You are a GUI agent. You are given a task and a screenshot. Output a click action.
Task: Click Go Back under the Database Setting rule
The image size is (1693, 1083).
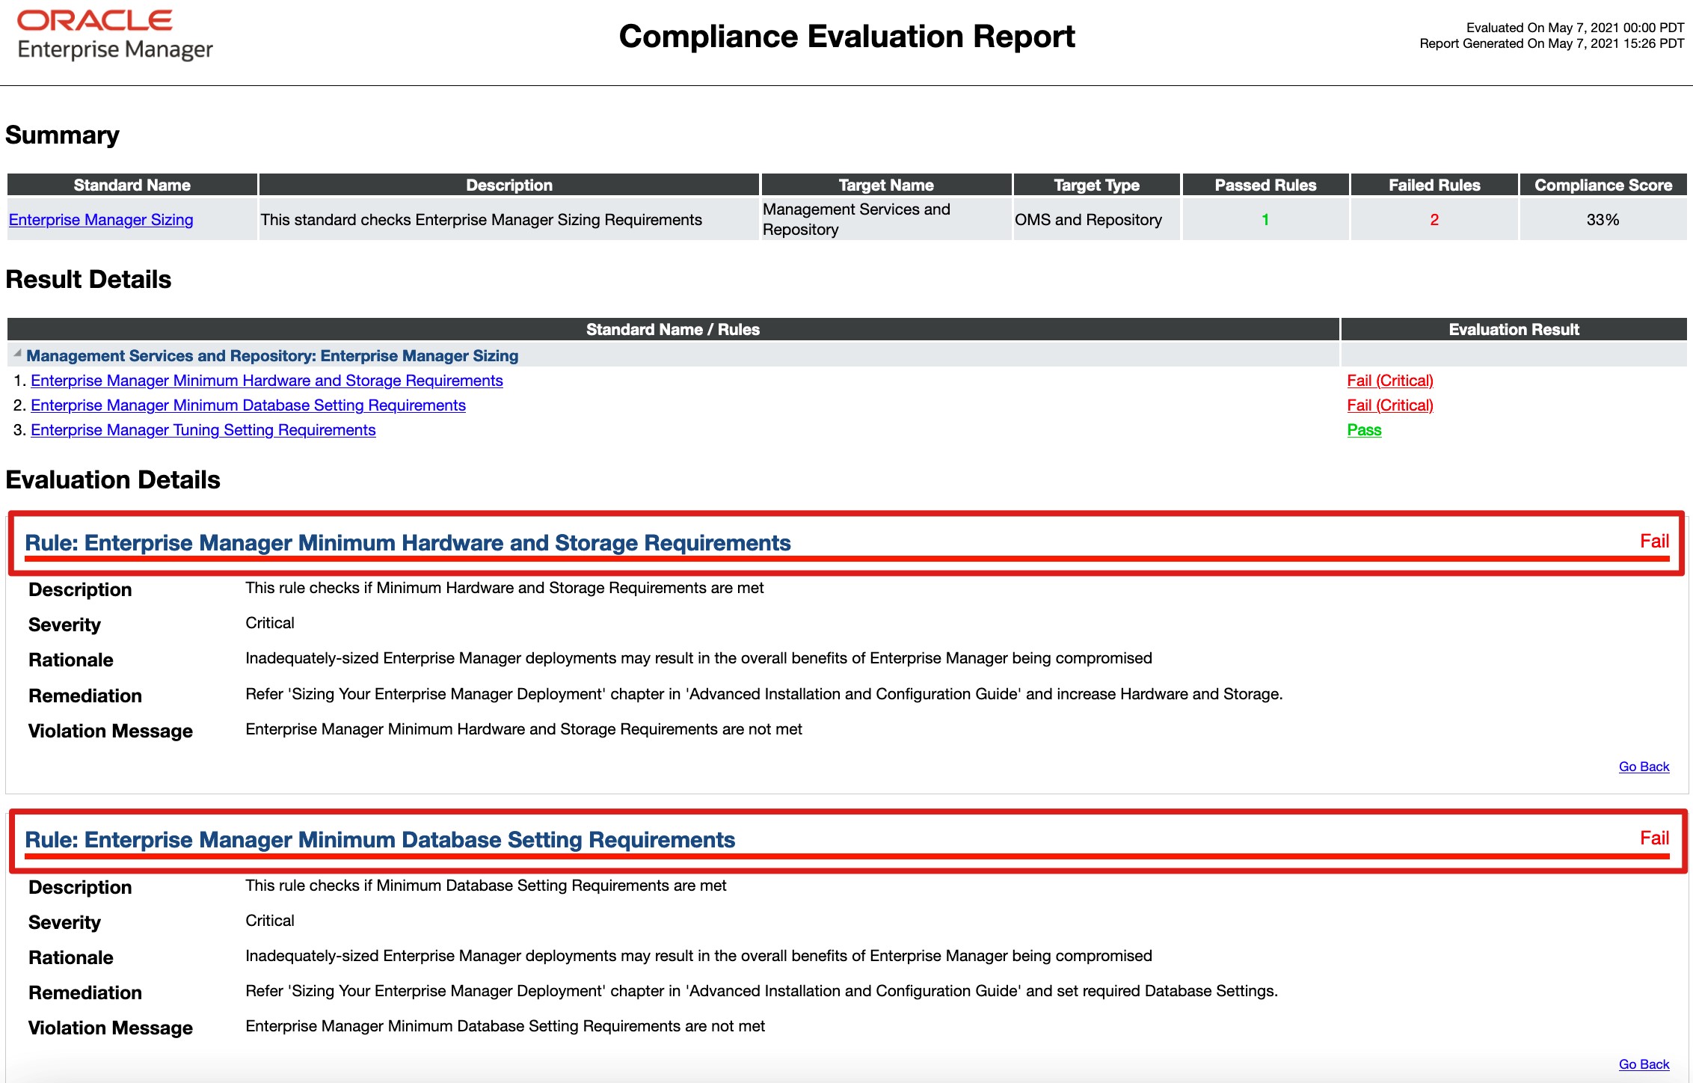tap(1644, 1064)
